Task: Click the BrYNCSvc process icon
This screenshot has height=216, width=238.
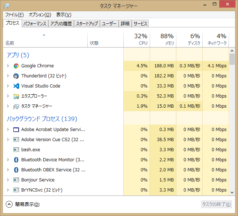Action: (x=16, y=190)
